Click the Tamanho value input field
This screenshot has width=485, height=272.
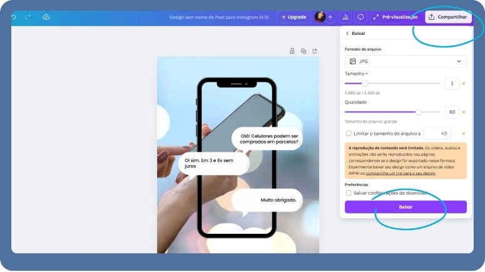[x=451, y=83]
